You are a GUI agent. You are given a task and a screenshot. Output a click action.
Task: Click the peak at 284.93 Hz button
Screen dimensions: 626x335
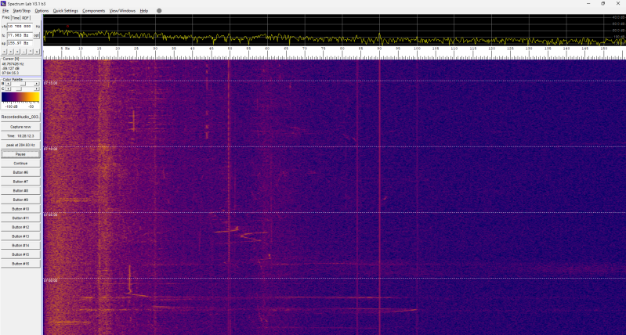20,145
